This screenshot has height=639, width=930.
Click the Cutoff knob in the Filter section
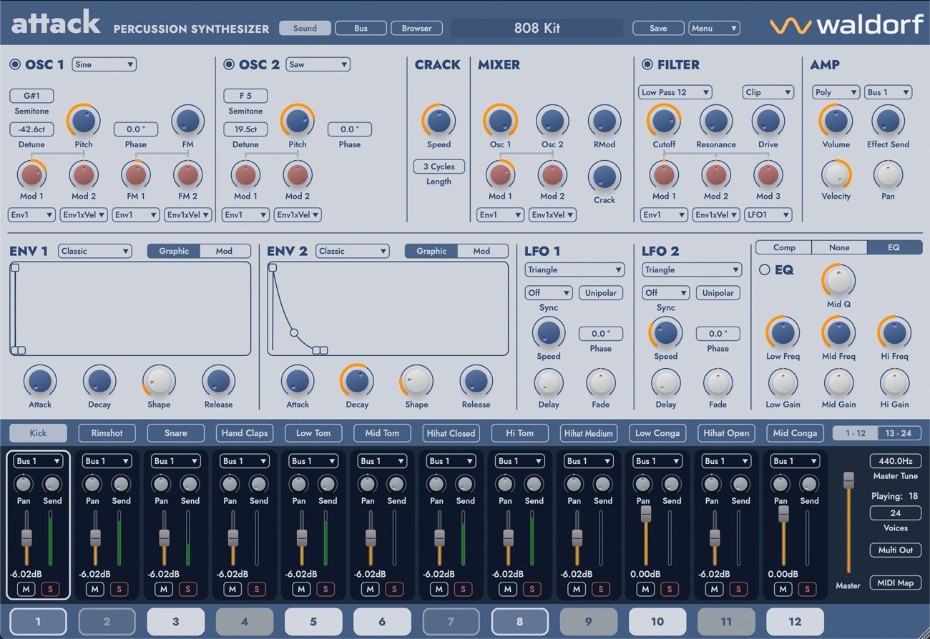click(x=663, y=122)
